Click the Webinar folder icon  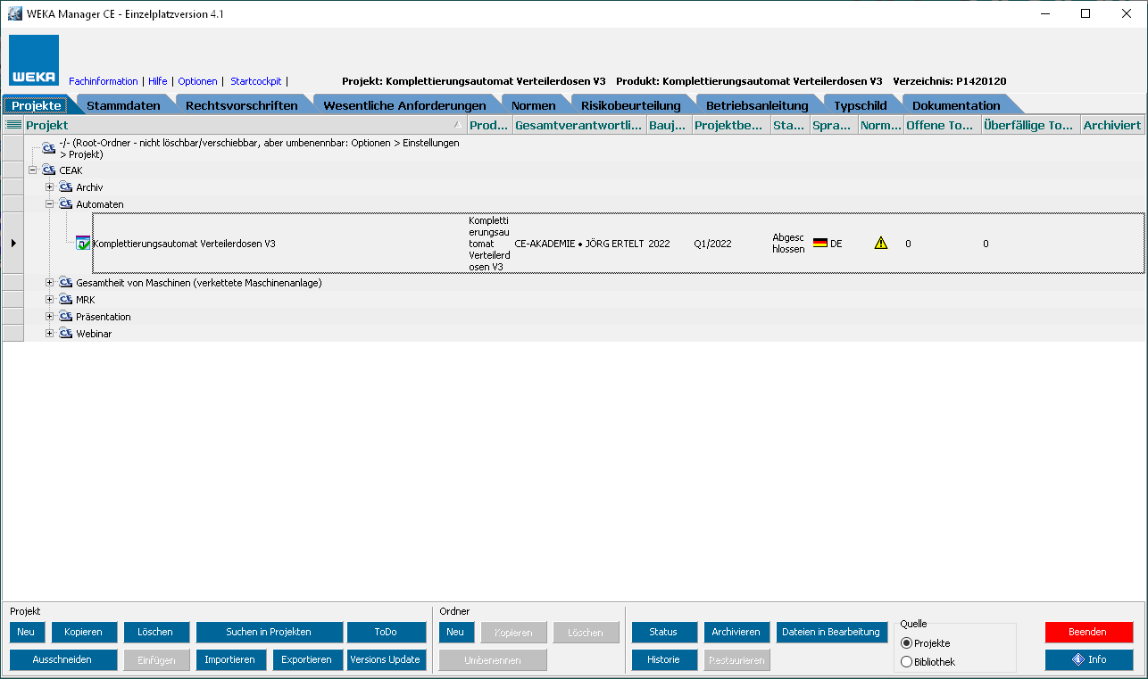pyautogui.click(x=66, y=334)
